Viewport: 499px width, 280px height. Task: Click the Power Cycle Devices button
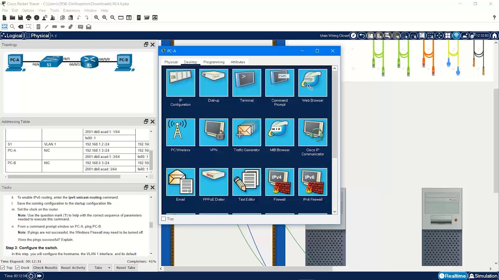tap(31, 276)
